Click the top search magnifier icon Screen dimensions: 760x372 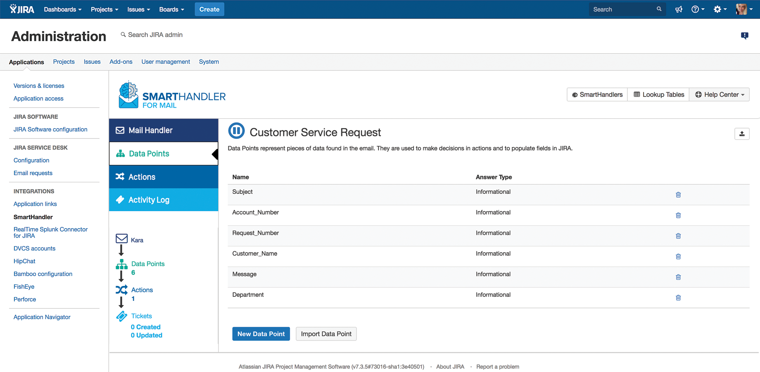point(659,9)
